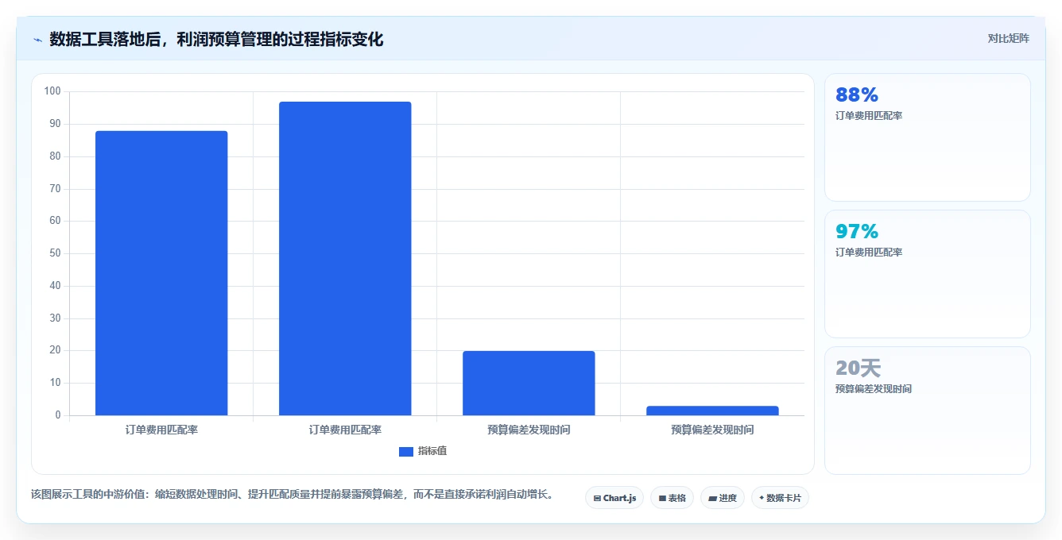Click the 预算偏差发现时间 caption in the 20天 card
Screen dimensions: 1062x540
pos(874,389)
